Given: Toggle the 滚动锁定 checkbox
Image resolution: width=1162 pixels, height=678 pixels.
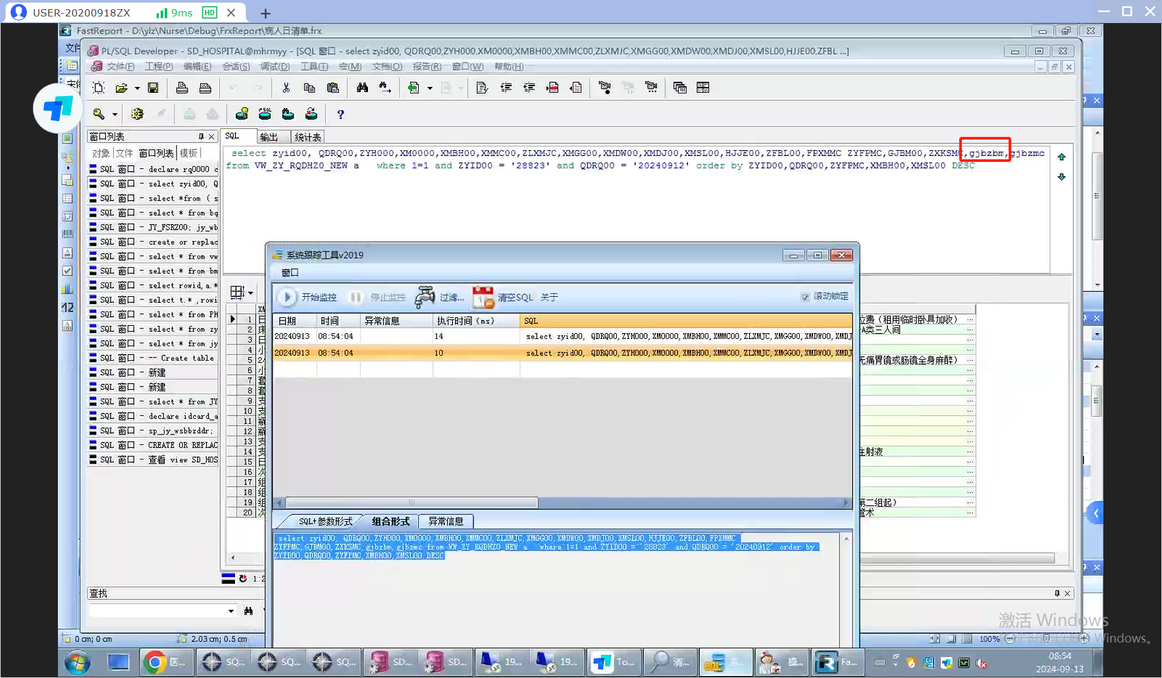Looking at the screenshot, I should coord(805,297).
